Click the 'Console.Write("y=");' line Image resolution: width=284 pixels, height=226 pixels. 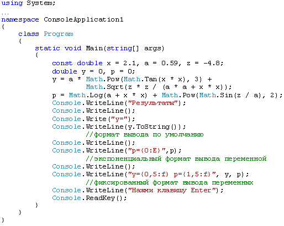93,119
